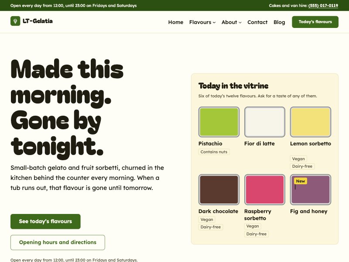Click the Dairy-free tag under Raspberry sorbetto
349x262 pixels.
coord(257,234)
